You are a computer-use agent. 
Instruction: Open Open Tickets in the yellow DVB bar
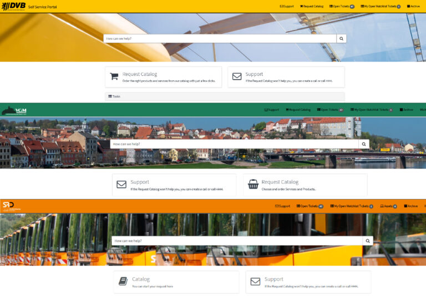tap(342, 6)
